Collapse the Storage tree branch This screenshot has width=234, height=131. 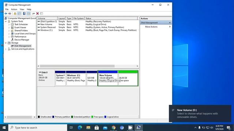[6, 43]
